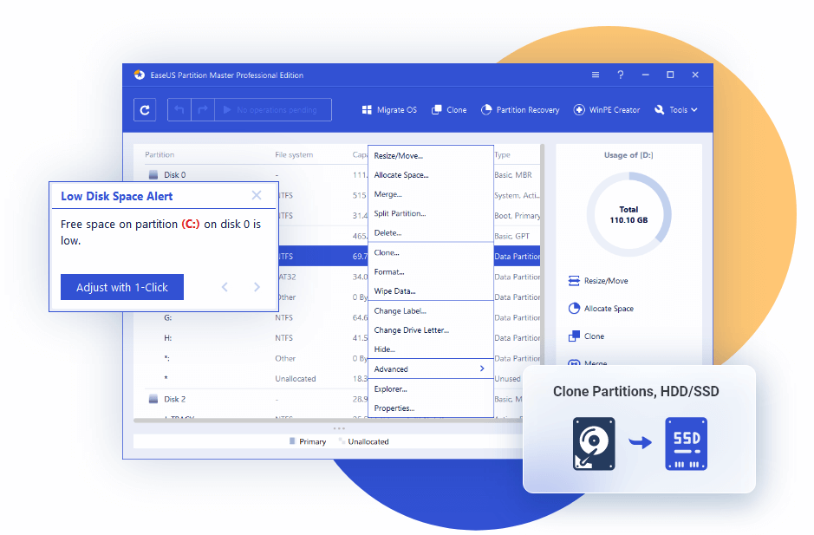Expand the Advanced submenu
The image size is (814, 535).
tap(430, 369)
